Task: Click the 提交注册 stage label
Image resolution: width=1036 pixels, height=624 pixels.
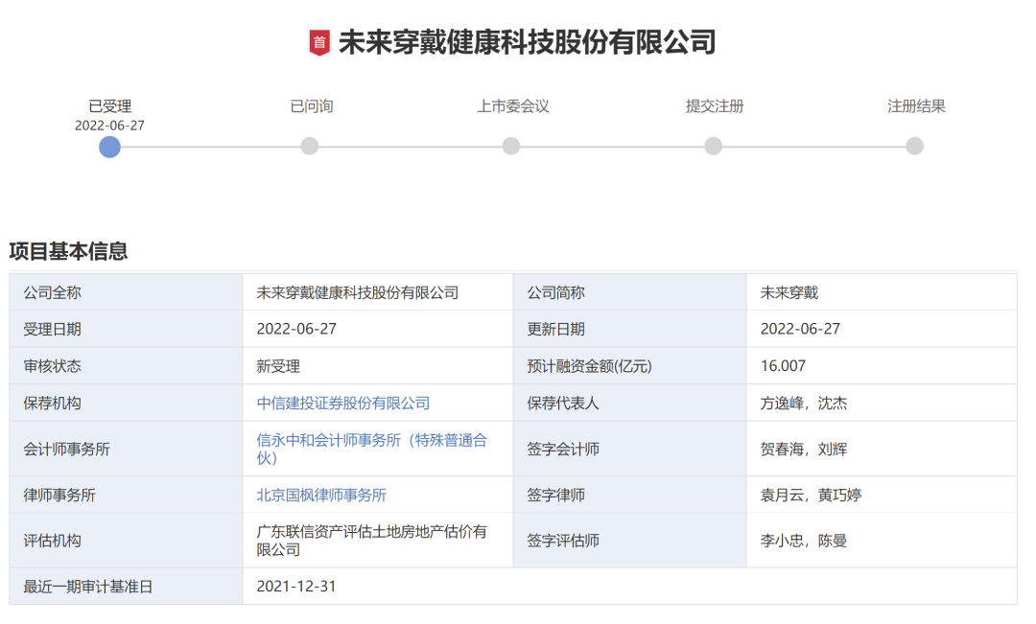Action: coord(715,106)
